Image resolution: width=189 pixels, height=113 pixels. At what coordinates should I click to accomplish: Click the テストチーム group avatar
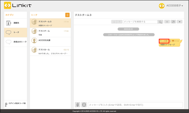tap(34, 31)
